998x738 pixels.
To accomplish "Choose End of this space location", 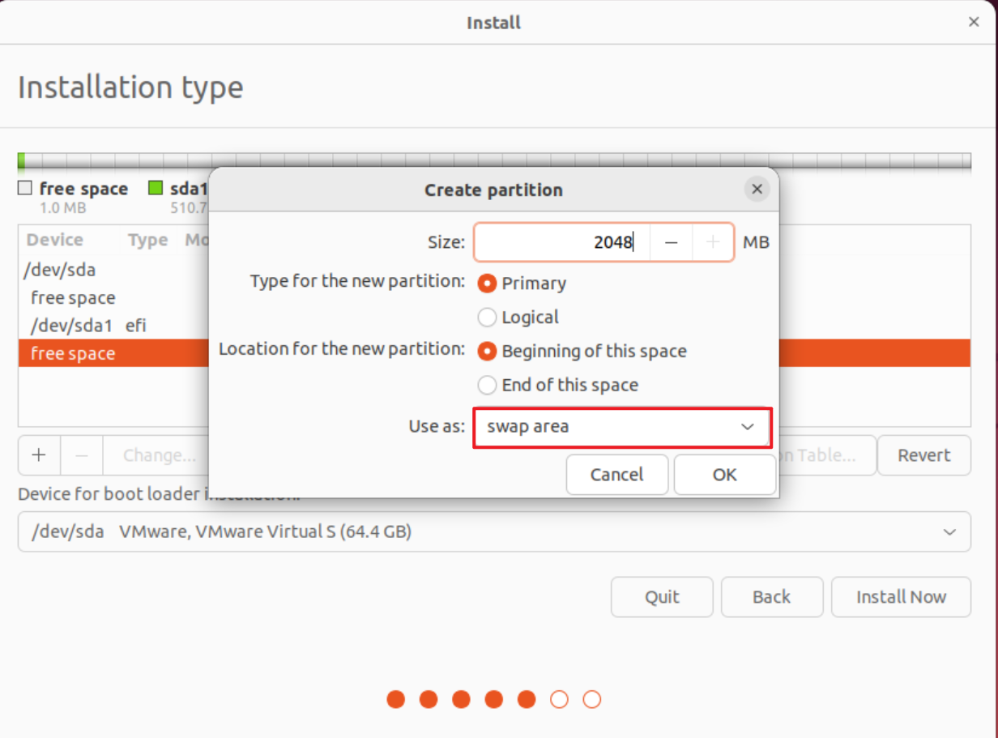I will pyautogui.click(x=487, y=386).
